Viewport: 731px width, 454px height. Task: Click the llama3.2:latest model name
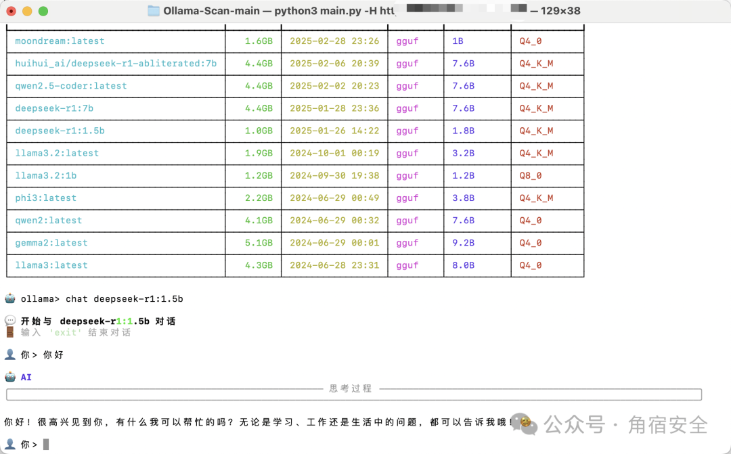coord(57,153)
